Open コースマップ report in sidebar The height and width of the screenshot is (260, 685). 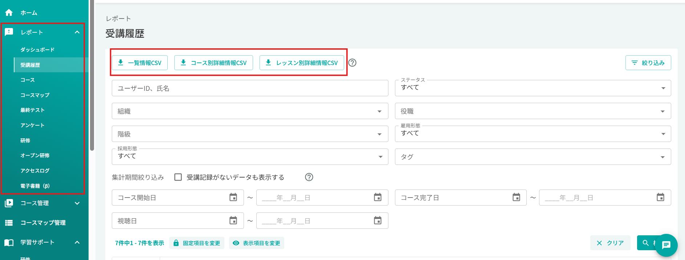35,95
